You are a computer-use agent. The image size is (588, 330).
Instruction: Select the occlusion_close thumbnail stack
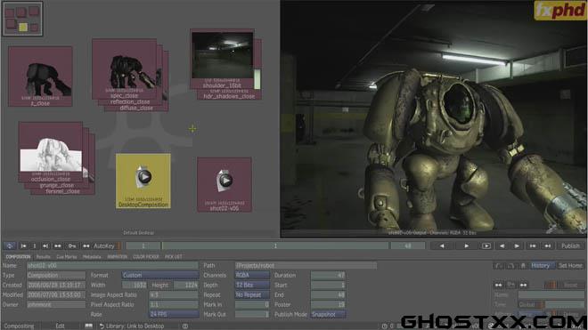pyautogui.click(x=51, y=152)
